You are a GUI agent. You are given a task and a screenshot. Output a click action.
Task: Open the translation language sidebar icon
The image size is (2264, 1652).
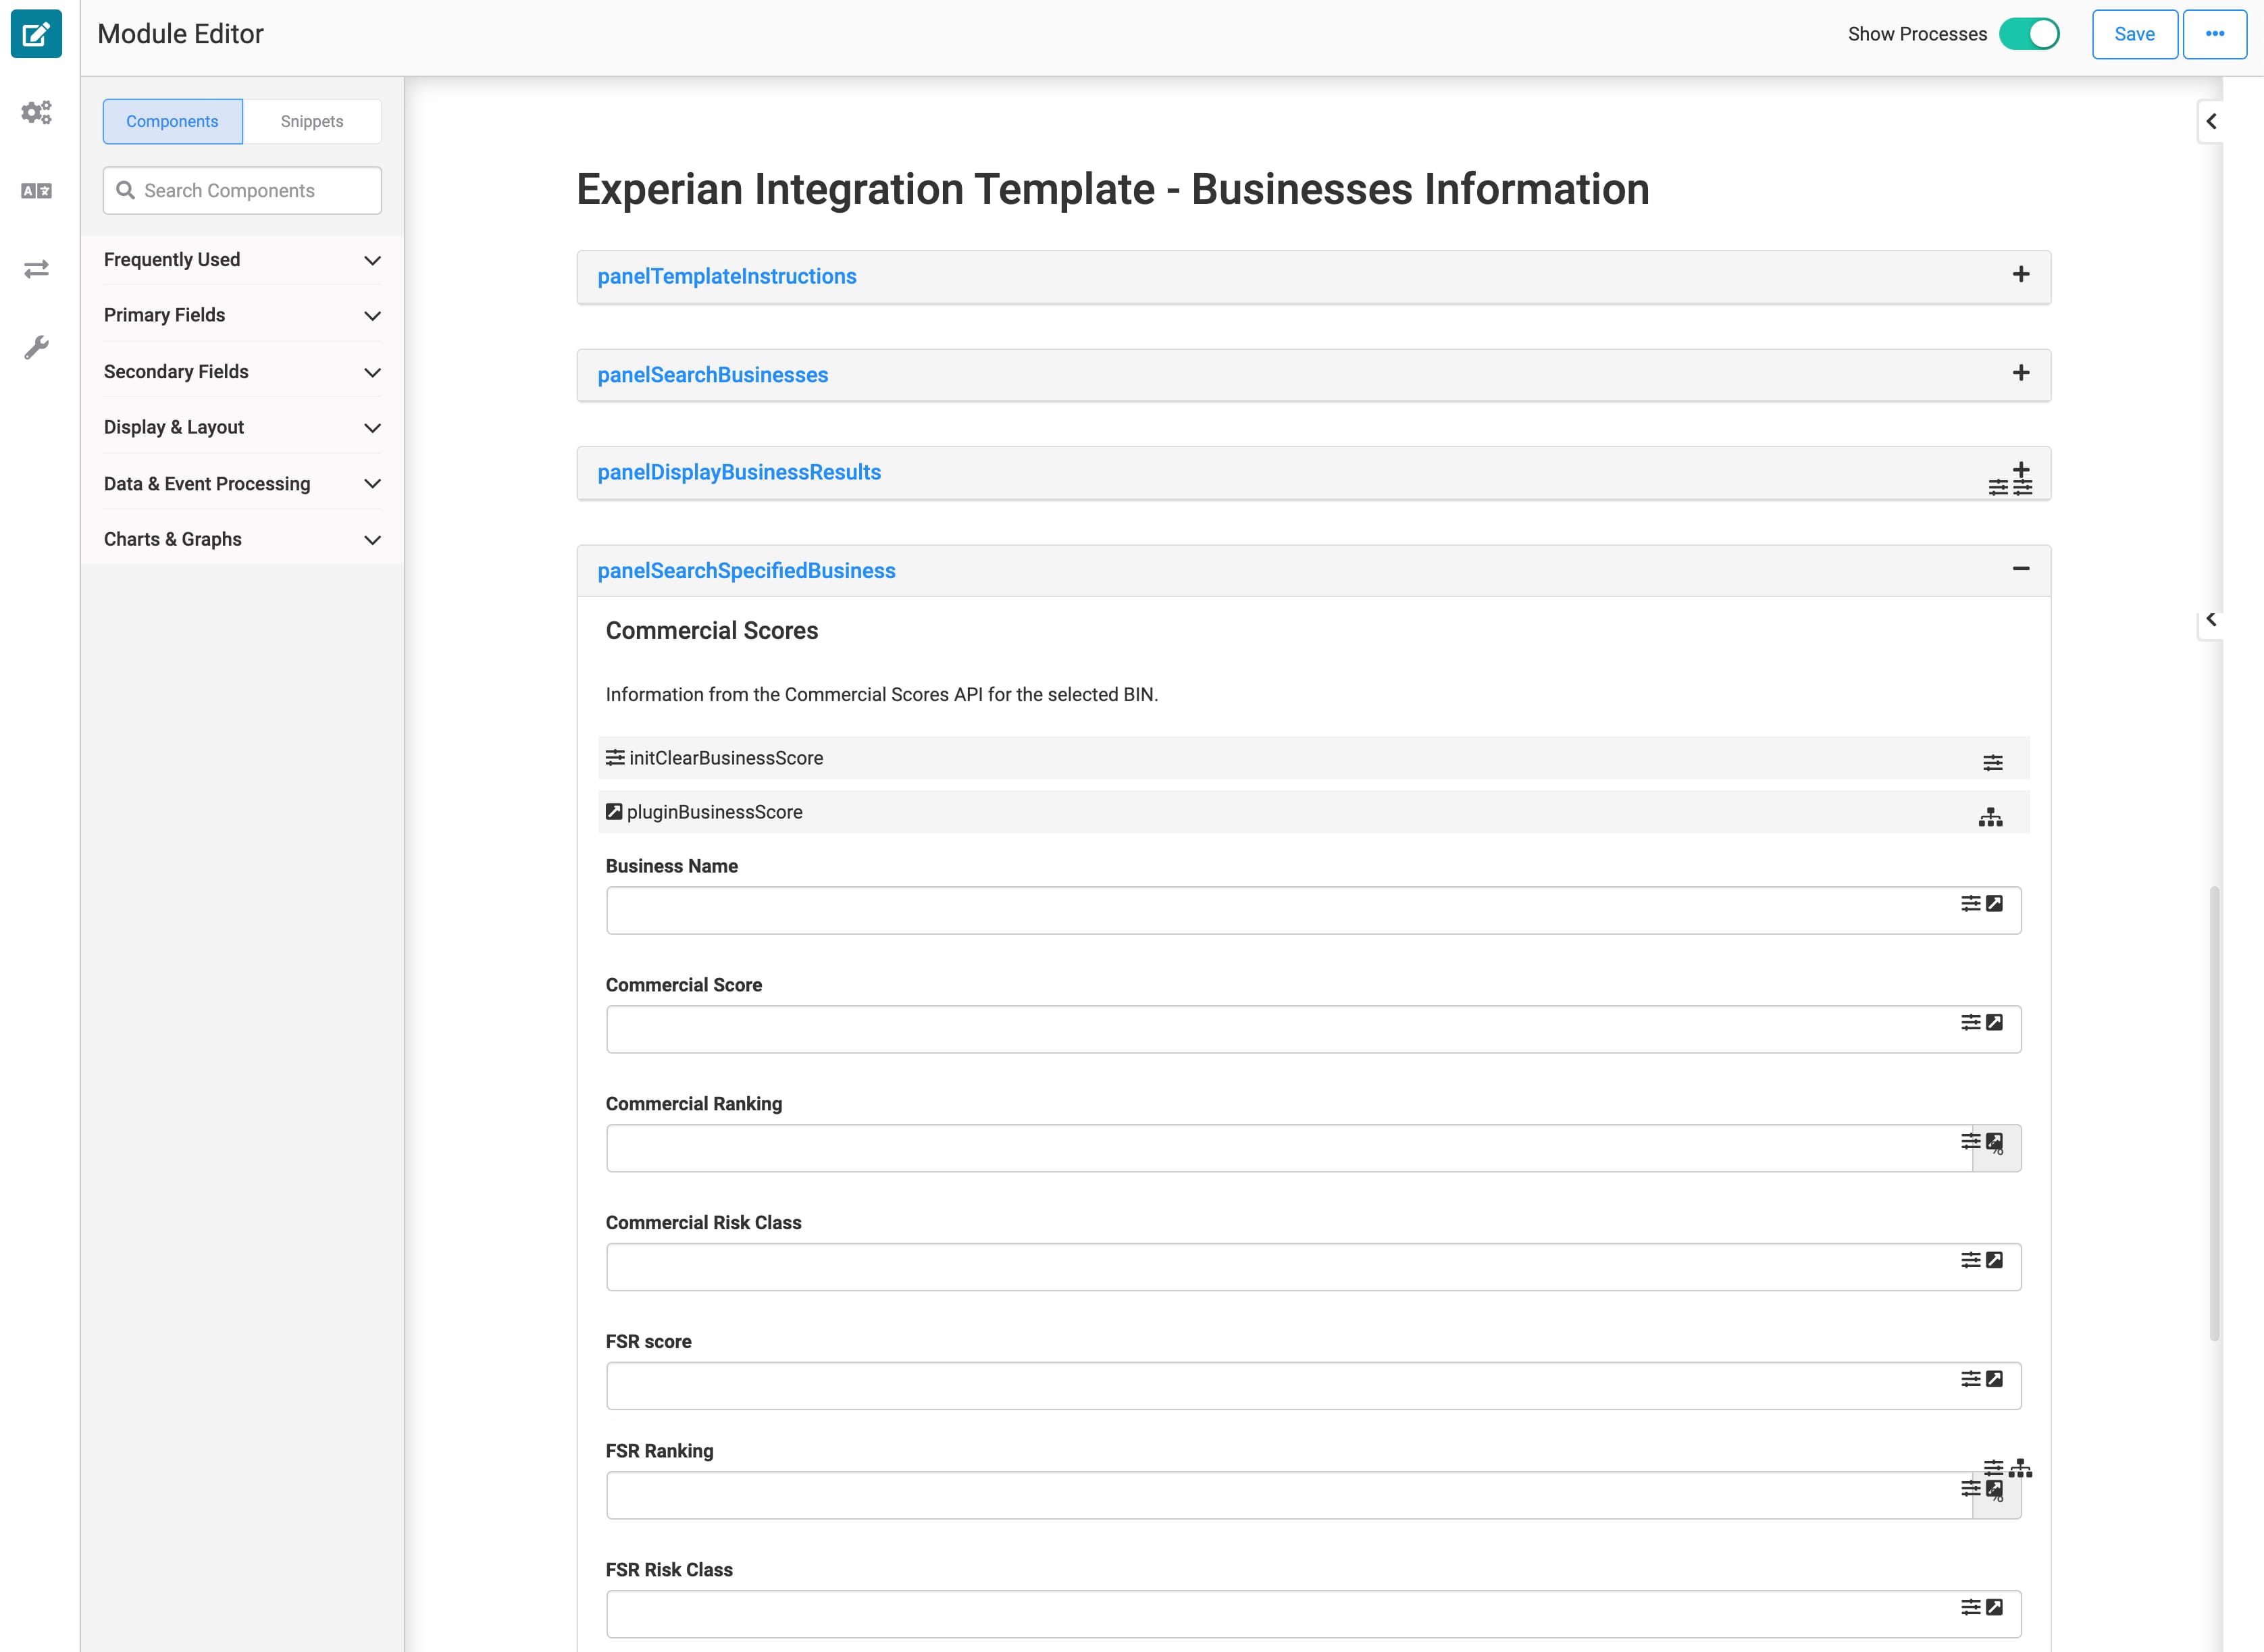(x=36, y=190)
